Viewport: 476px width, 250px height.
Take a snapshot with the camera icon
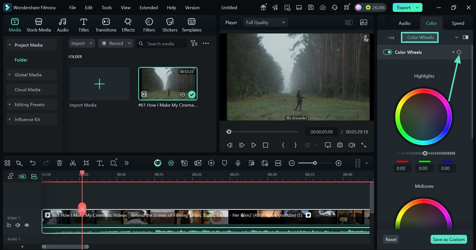point(340,145)
